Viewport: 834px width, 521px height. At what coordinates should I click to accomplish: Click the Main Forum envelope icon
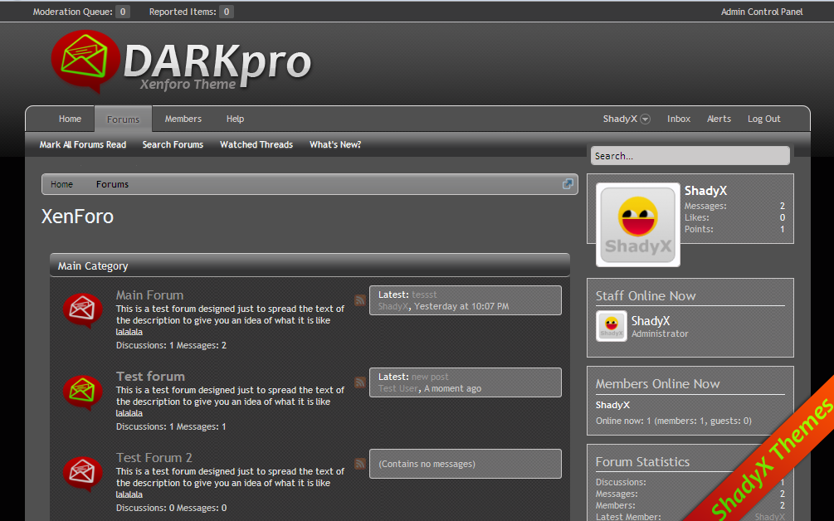(82, 310)
